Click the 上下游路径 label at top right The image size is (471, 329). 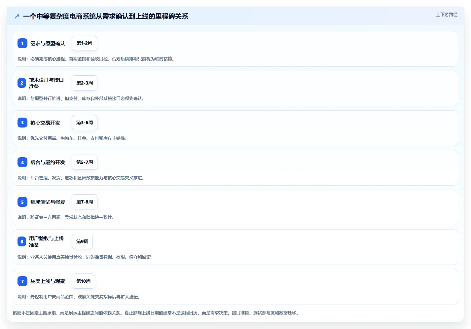(x=447, y=15)
